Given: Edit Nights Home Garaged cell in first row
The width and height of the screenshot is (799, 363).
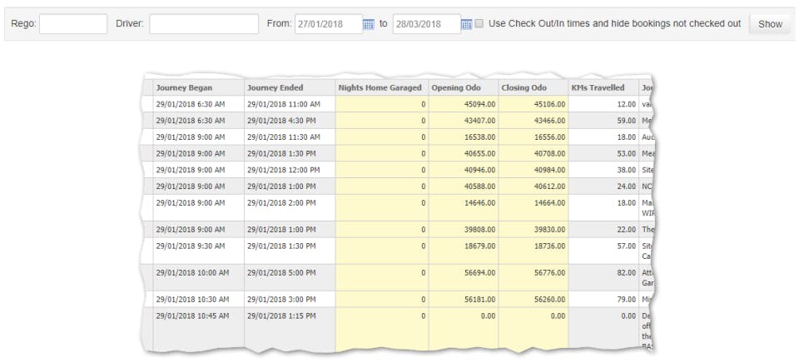Looking at the screenshot, I should click(381, 104).
